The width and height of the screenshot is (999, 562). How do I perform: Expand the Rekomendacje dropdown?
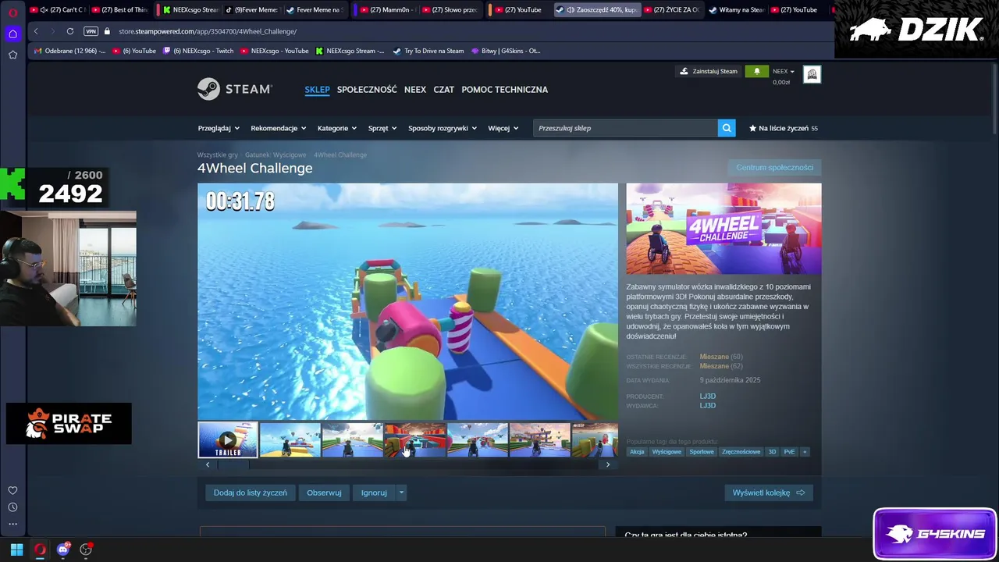[x=278, y=128]
